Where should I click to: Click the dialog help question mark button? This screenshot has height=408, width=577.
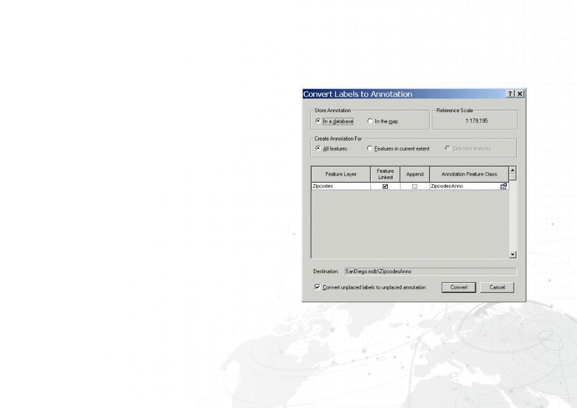click(x=510, y=94)
